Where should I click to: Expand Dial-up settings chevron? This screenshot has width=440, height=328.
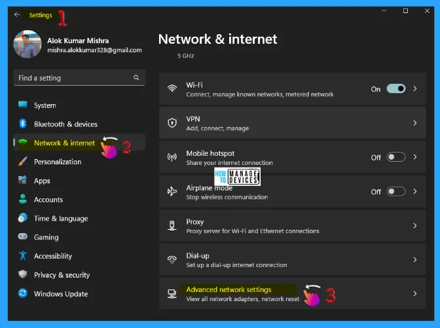pos(415,260)
